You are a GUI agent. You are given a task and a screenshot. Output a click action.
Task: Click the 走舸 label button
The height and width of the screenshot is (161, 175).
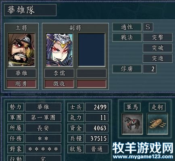tap(157, 107)
